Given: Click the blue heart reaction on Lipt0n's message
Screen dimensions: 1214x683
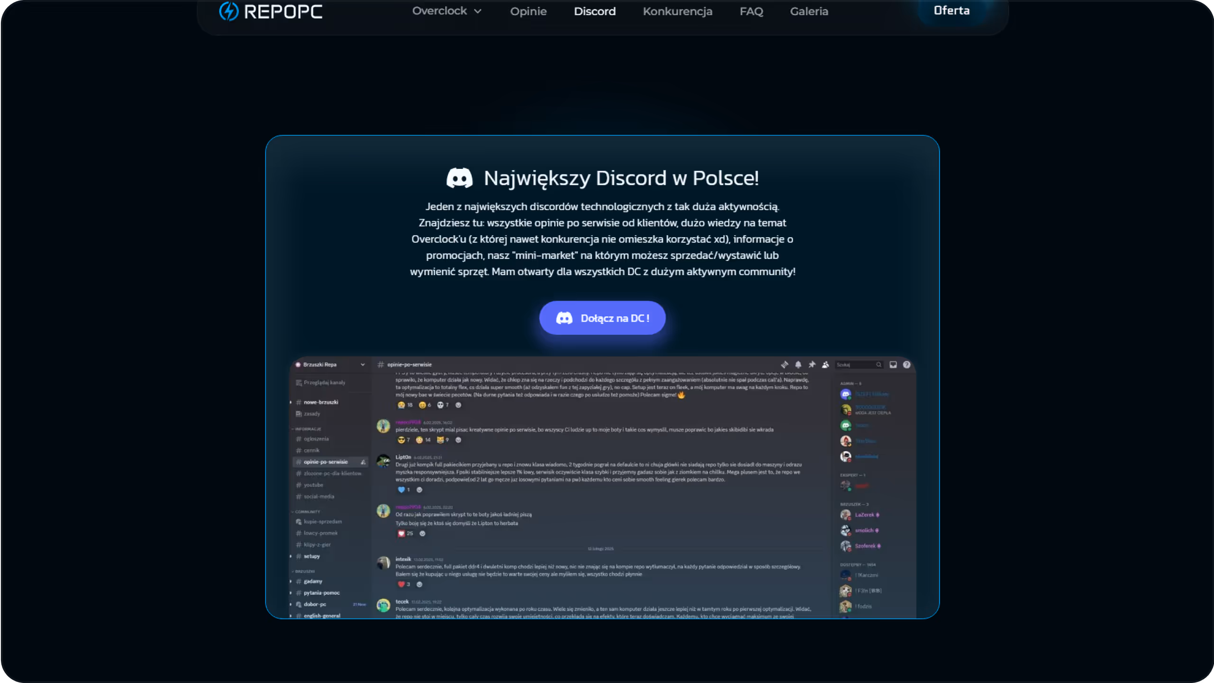Looking at the screenshot, I should 404,489.
